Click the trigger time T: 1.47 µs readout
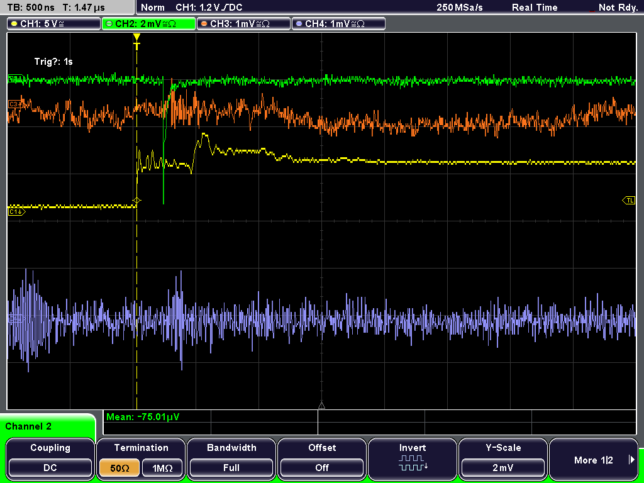 click(84, 8)
